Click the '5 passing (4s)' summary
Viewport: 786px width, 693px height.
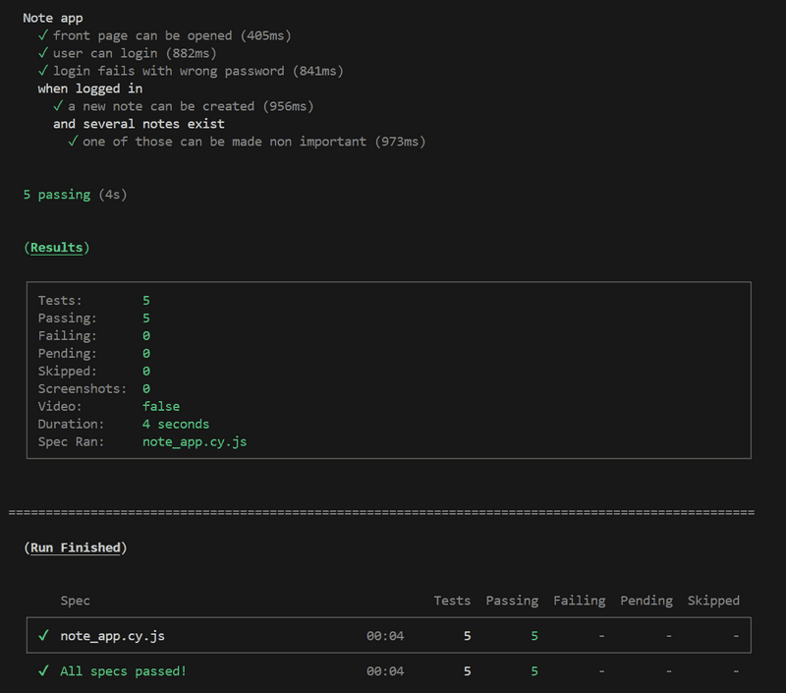click(x=76, y=195)
